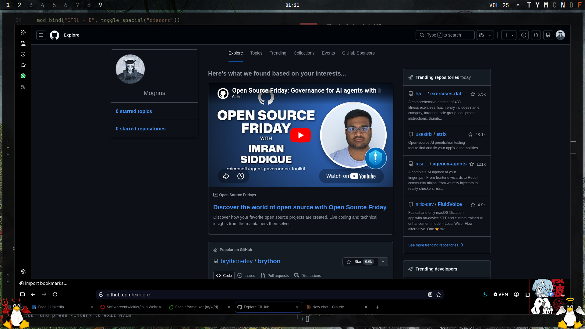
Task: Go back with the browser back arrow
Action: pyautogui.click(x=33, y=294)
